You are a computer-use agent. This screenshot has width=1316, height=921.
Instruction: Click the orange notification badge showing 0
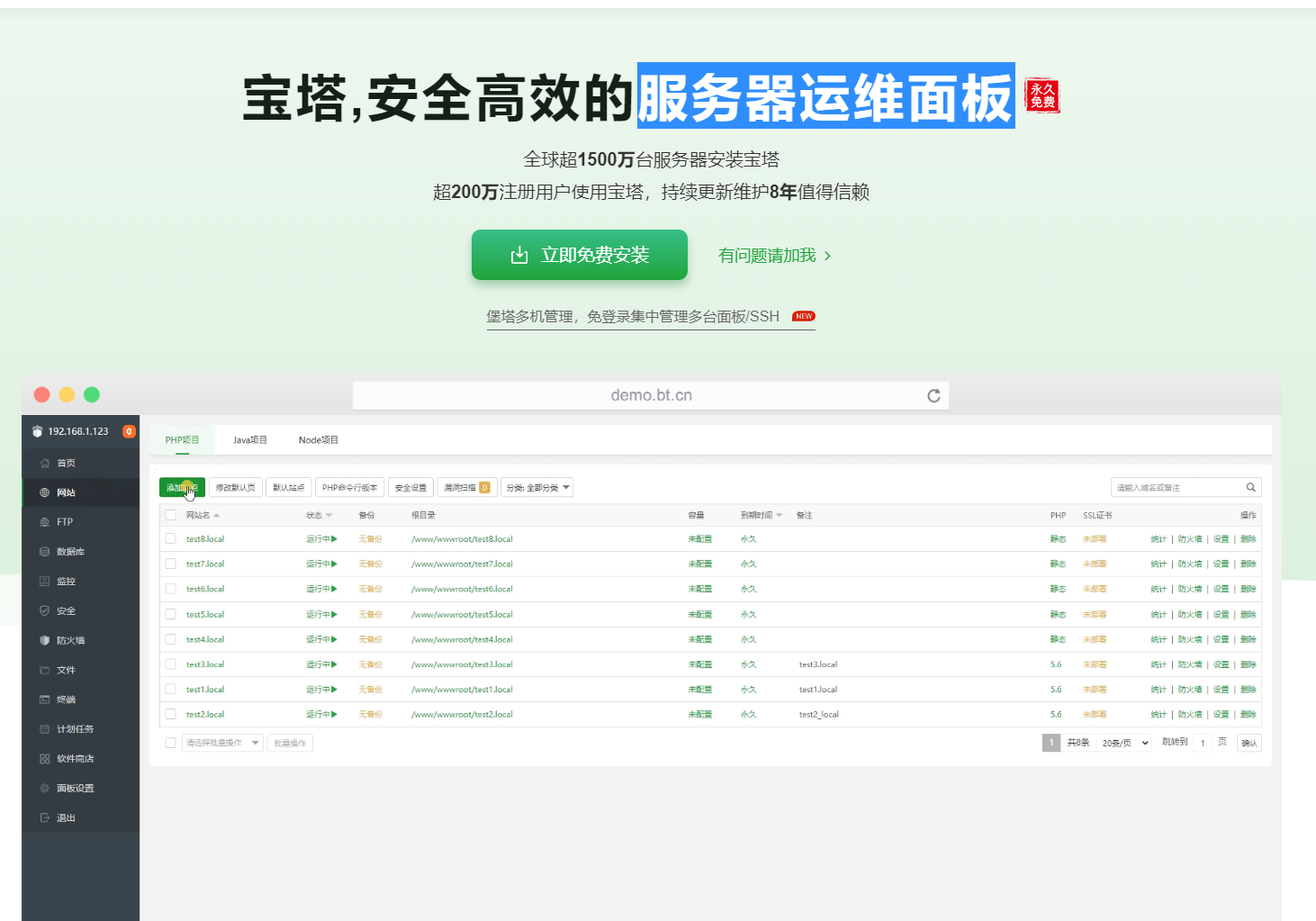129,431
